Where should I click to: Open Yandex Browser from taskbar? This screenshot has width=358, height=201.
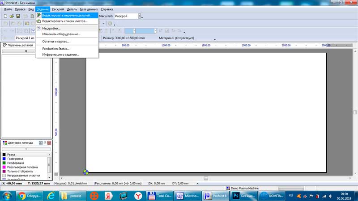click(x=138, y=196)
